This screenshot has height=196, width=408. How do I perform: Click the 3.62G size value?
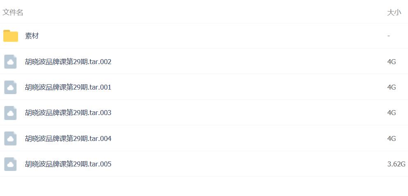pos(396,164)
